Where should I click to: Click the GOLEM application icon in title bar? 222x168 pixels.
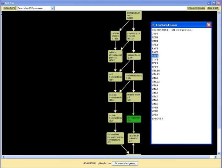3,2
